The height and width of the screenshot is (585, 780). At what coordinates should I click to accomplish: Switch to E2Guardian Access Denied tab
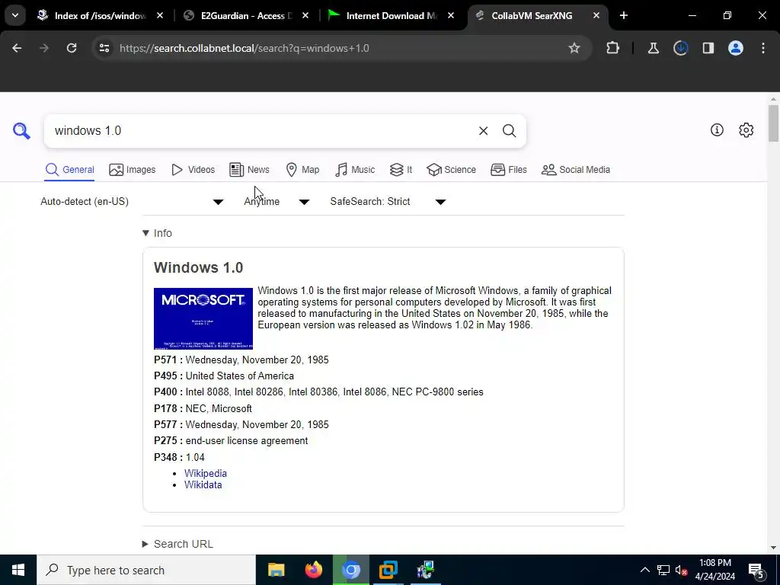pos(246,15)
